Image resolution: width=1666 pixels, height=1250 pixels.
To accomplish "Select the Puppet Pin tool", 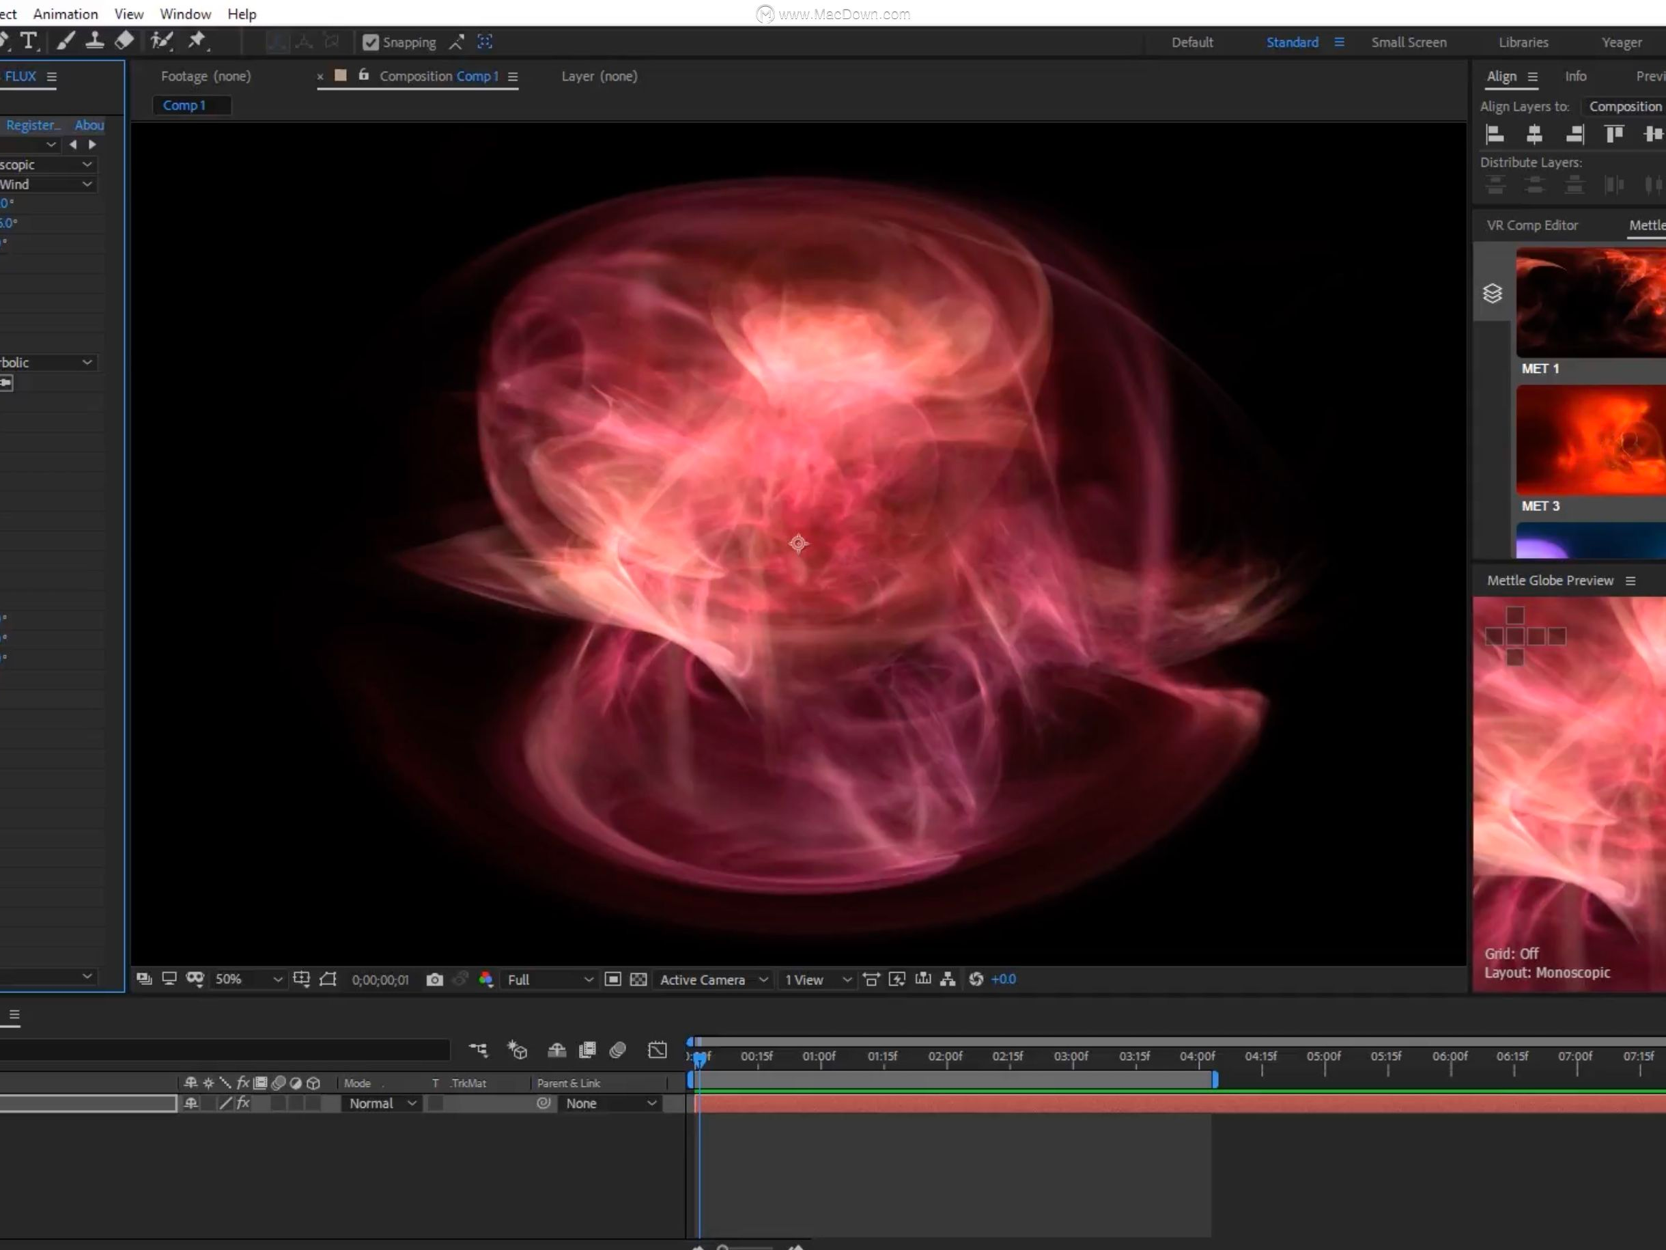I will click(197, 41).
